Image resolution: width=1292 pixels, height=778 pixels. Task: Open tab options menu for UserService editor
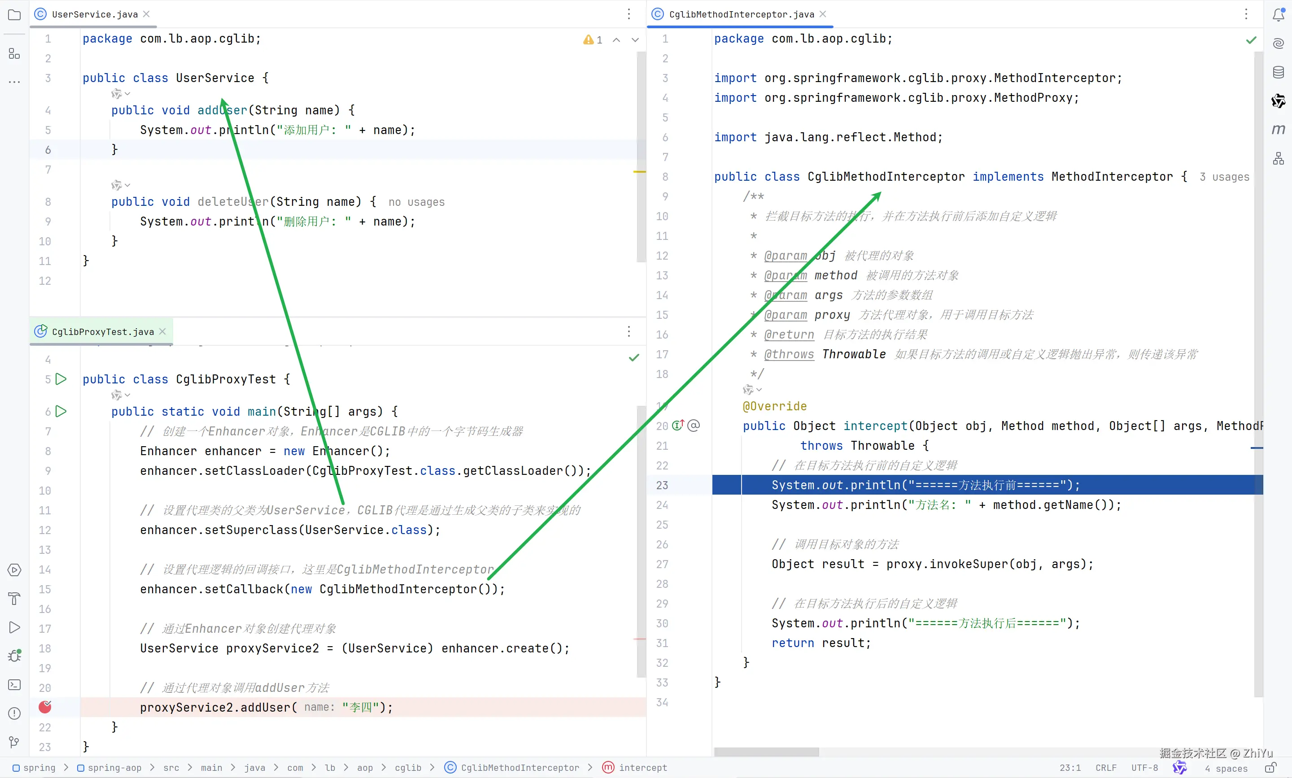click(x=629, y=14)
